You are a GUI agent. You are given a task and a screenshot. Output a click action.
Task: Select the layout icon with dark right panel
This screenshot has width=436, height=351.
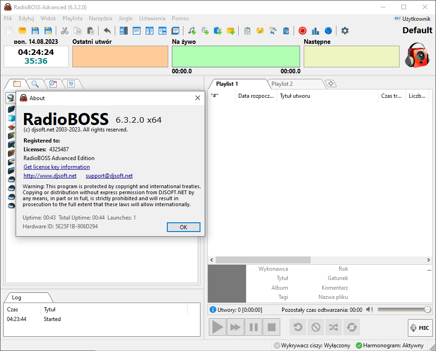coord(124,30)
